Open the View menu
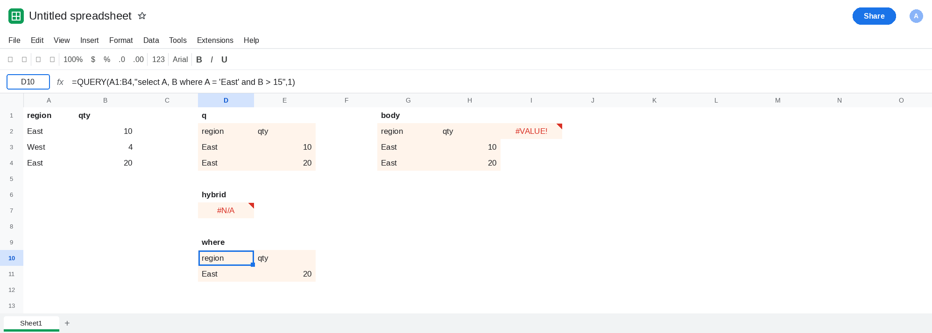 click(x=62, y=41)
